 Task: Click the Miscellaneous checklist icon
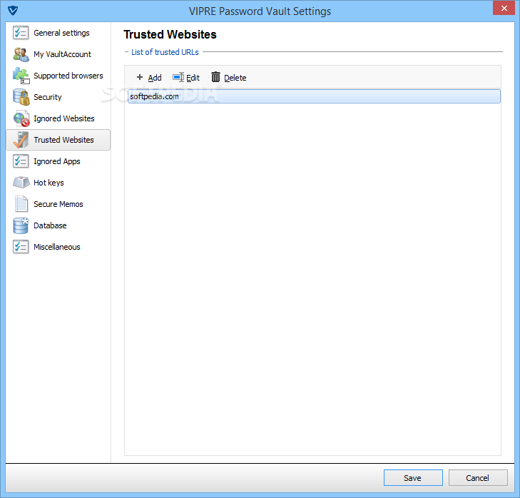(21, 247)
